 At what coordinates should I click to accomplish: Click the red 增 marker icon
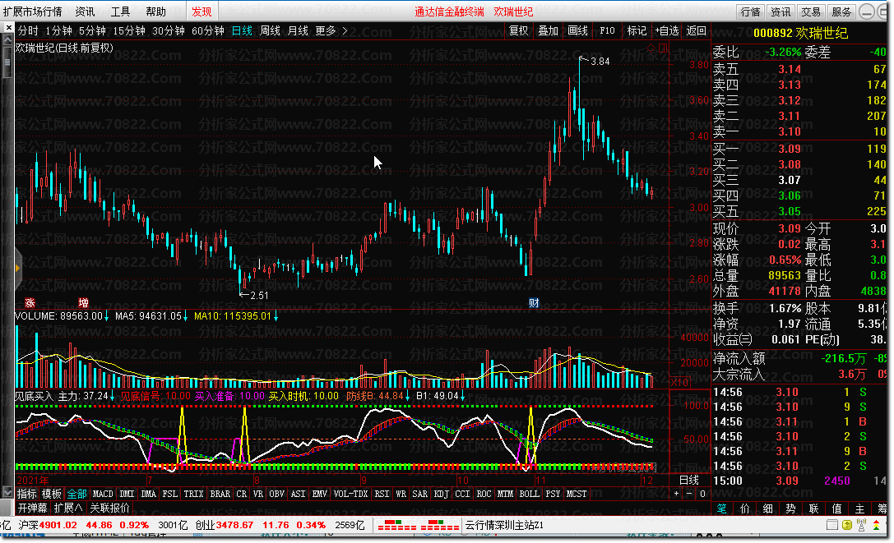tap(83, 302)
